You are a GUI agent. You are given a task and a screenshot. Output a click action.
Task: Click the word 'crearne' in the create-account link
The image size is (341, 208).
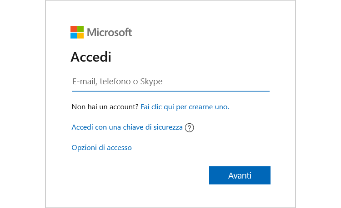pos(201,107)
